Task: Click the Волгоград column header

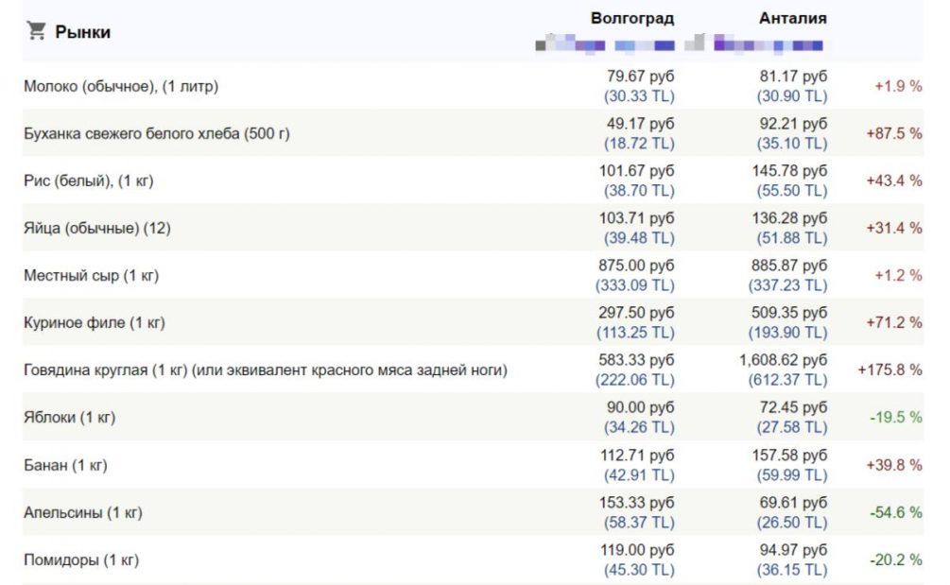Action: tap(632, 19)
